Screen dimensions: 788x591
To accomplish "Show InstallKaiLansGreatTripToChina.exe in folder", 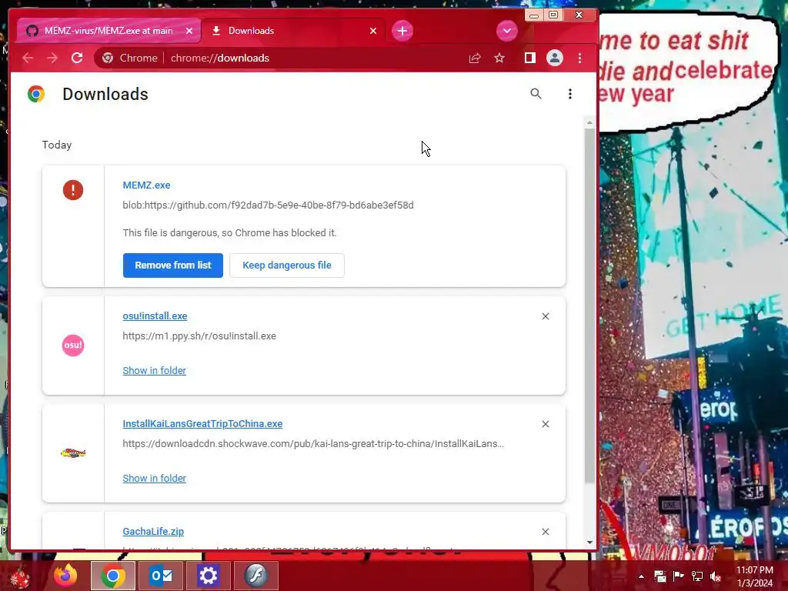I will click(154, 479).
